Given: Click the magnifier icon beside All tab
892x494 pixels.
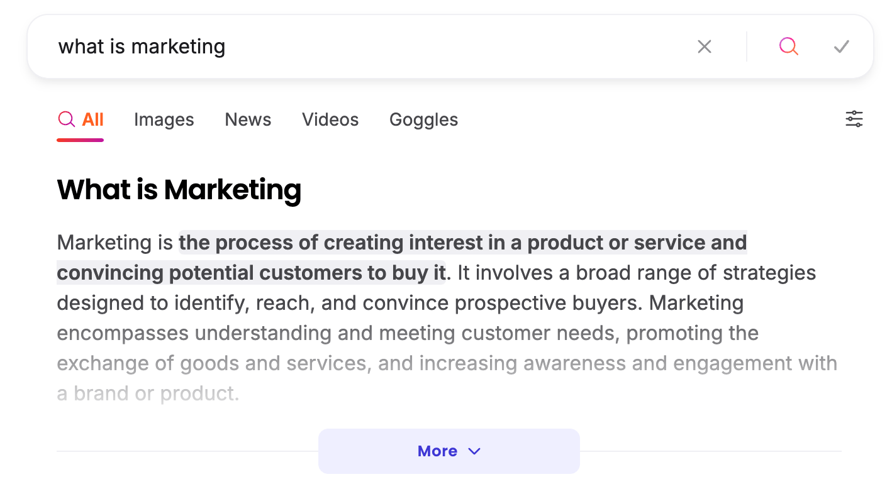Looking at the screenshot, I should click(x=66, y=119).
